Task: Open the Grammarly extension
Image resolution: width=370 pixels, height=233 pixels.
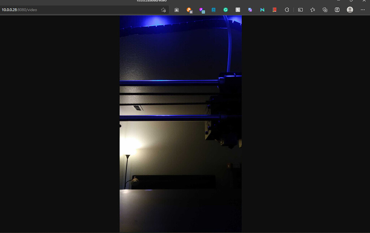Action: [225, 10]
